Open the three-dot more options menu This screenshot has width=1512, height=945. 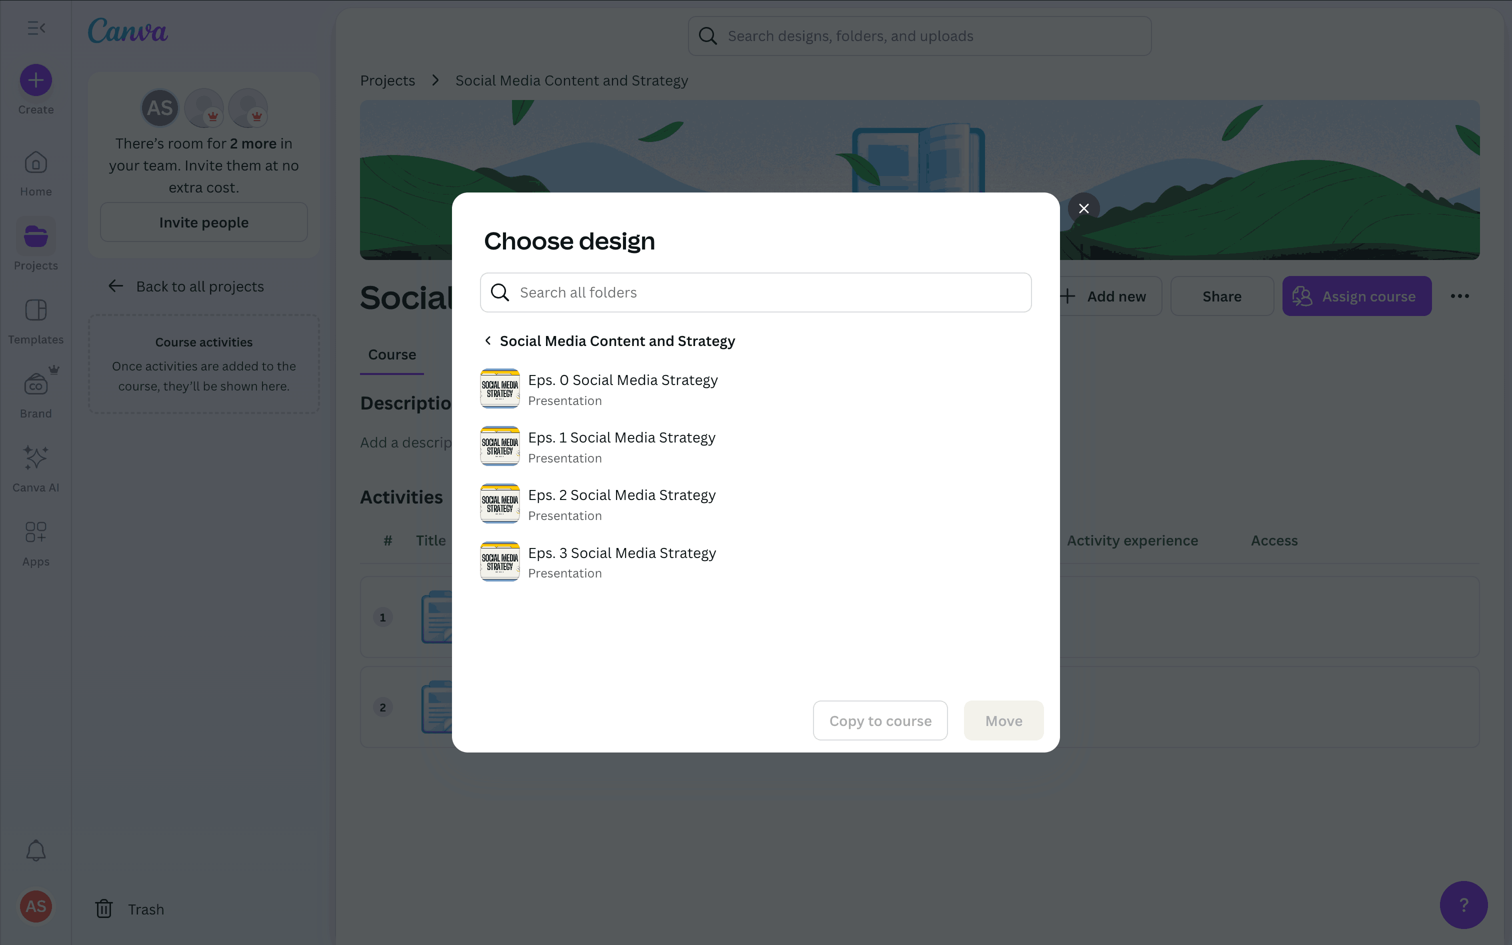pyautogui.click(x=1459, y=296)
